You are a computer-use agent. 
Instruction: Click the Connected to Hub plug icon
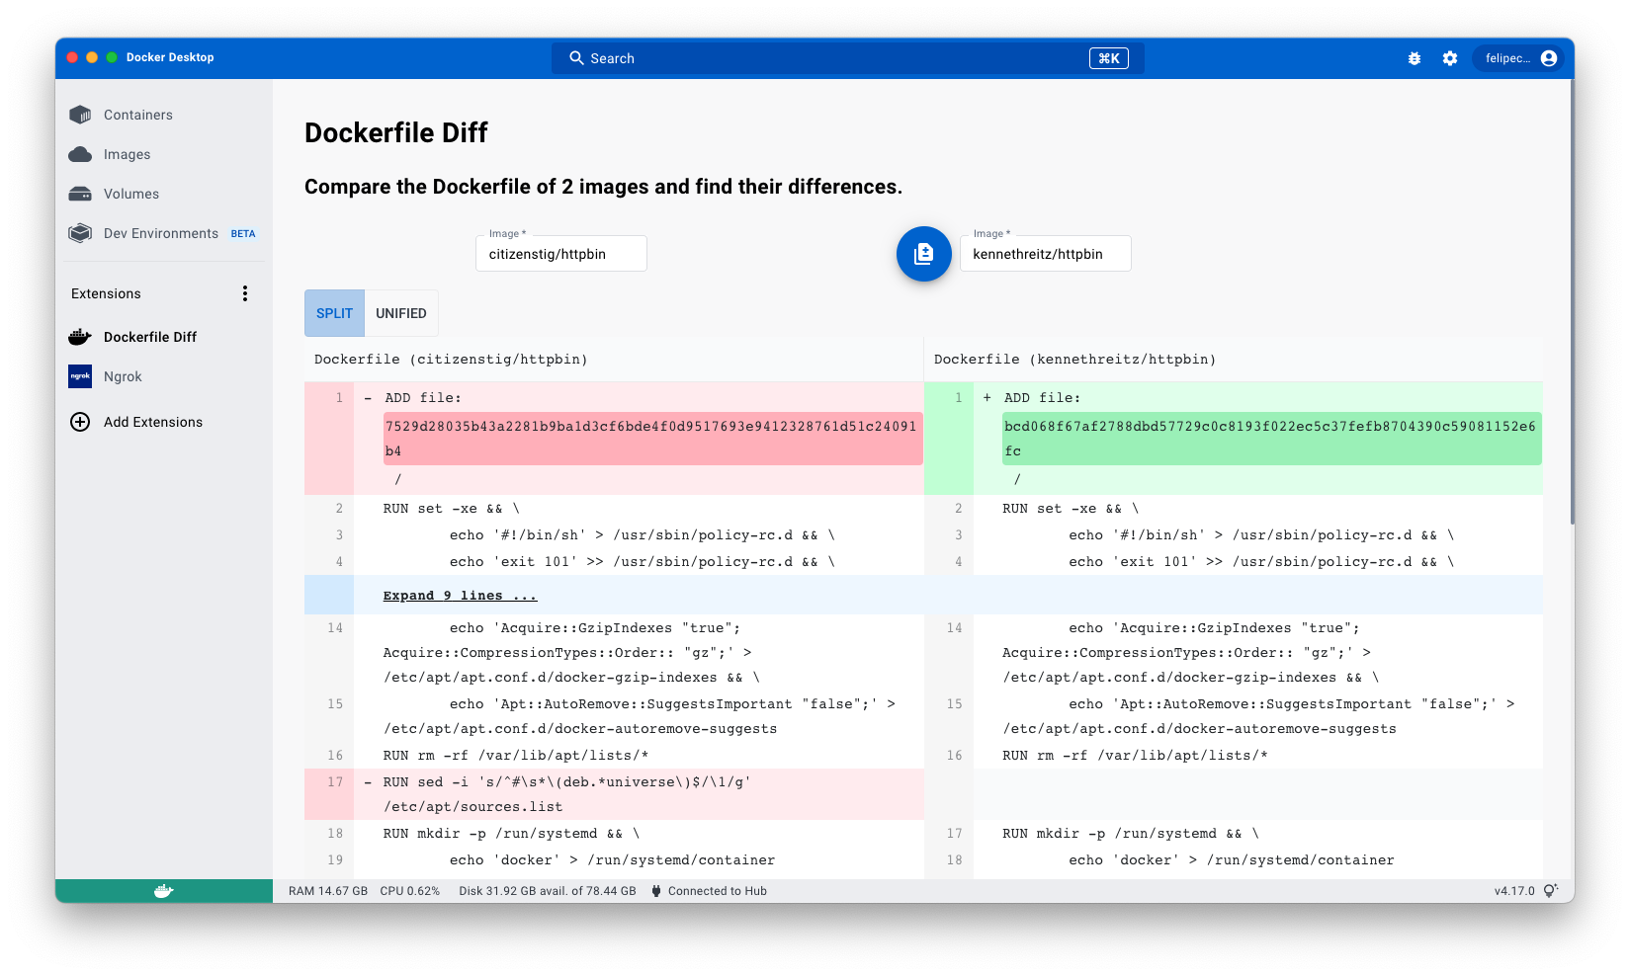(656, 891)
